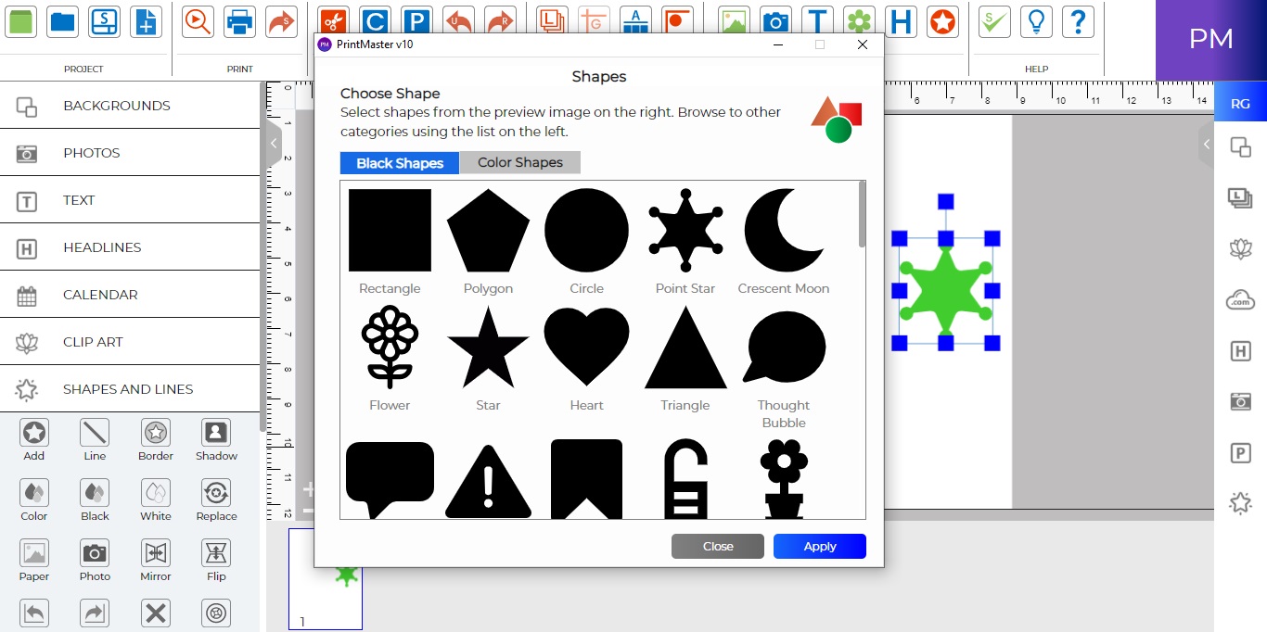
Task: Click the green checkmark help icon
Action: (x=994, y=21)
